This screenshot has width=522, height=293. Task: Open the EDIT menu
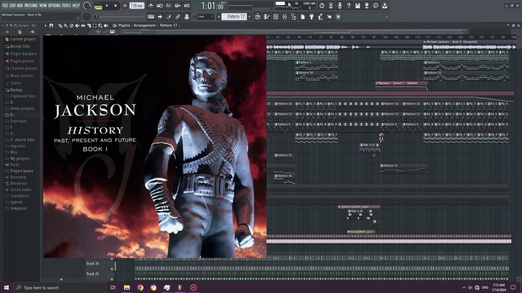point(12,6)
